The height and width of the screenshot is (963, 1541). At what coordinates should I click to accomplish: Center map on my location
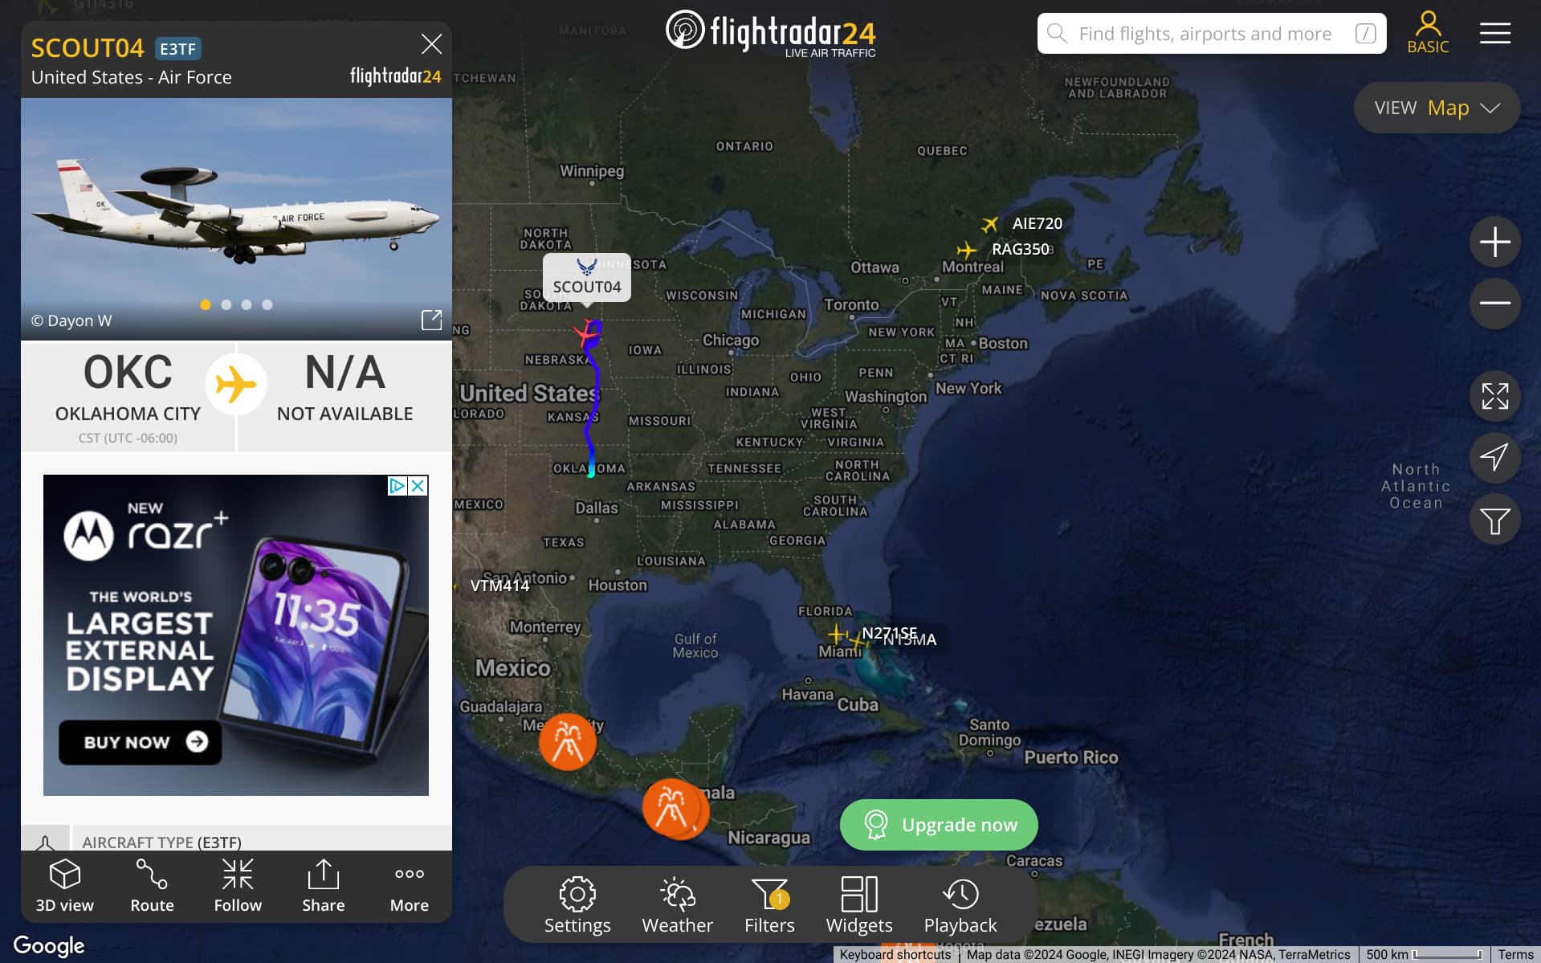pos(1494,458)
